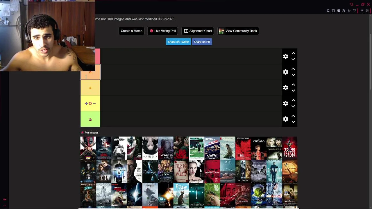372x209 pixels.
Task: Select the yellow '+ O −' tier label
Action: tap(90, 103)
